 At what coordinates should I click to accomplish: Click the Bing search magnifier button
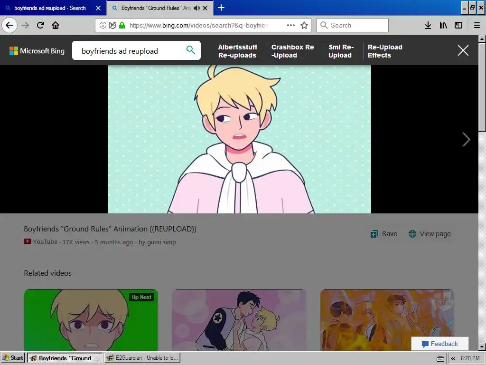(191, 49)
